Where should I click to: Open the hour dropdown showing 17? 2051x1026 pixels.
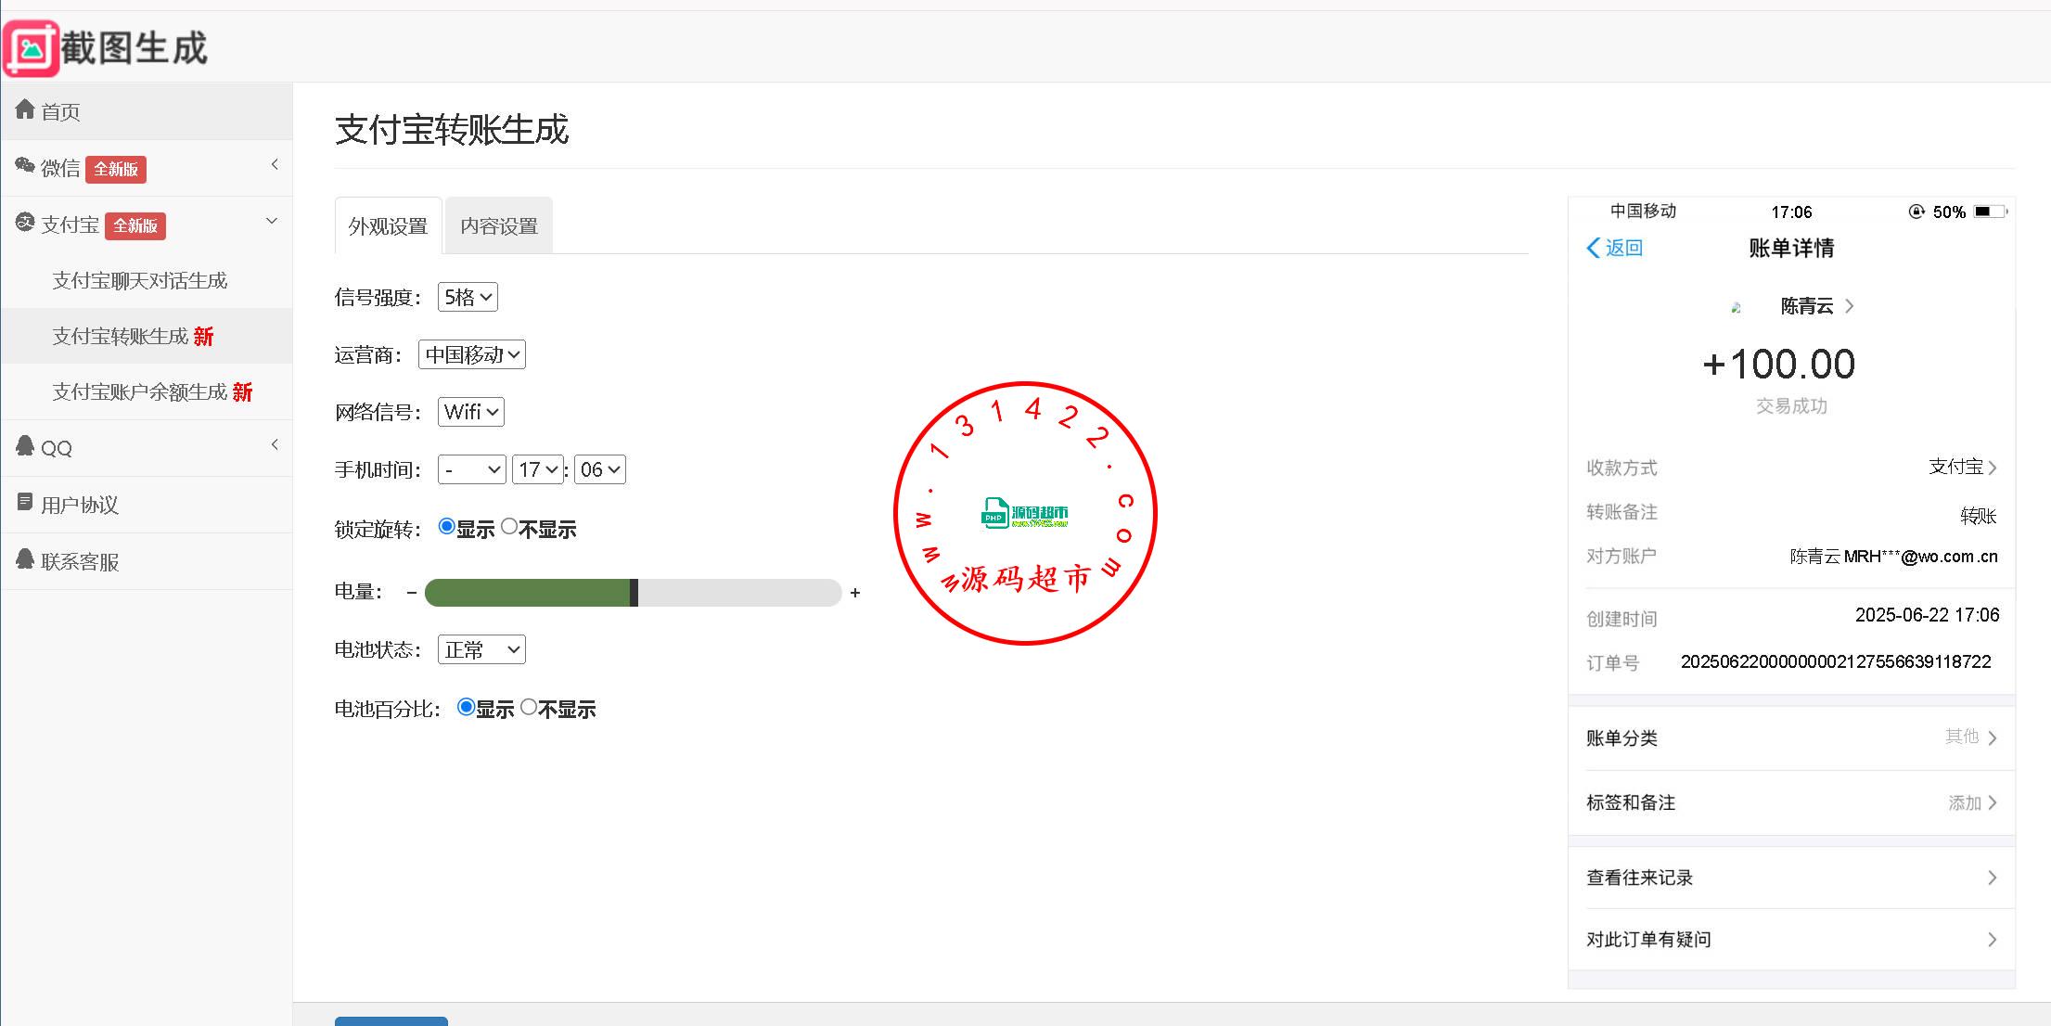[x=537, y=469]
